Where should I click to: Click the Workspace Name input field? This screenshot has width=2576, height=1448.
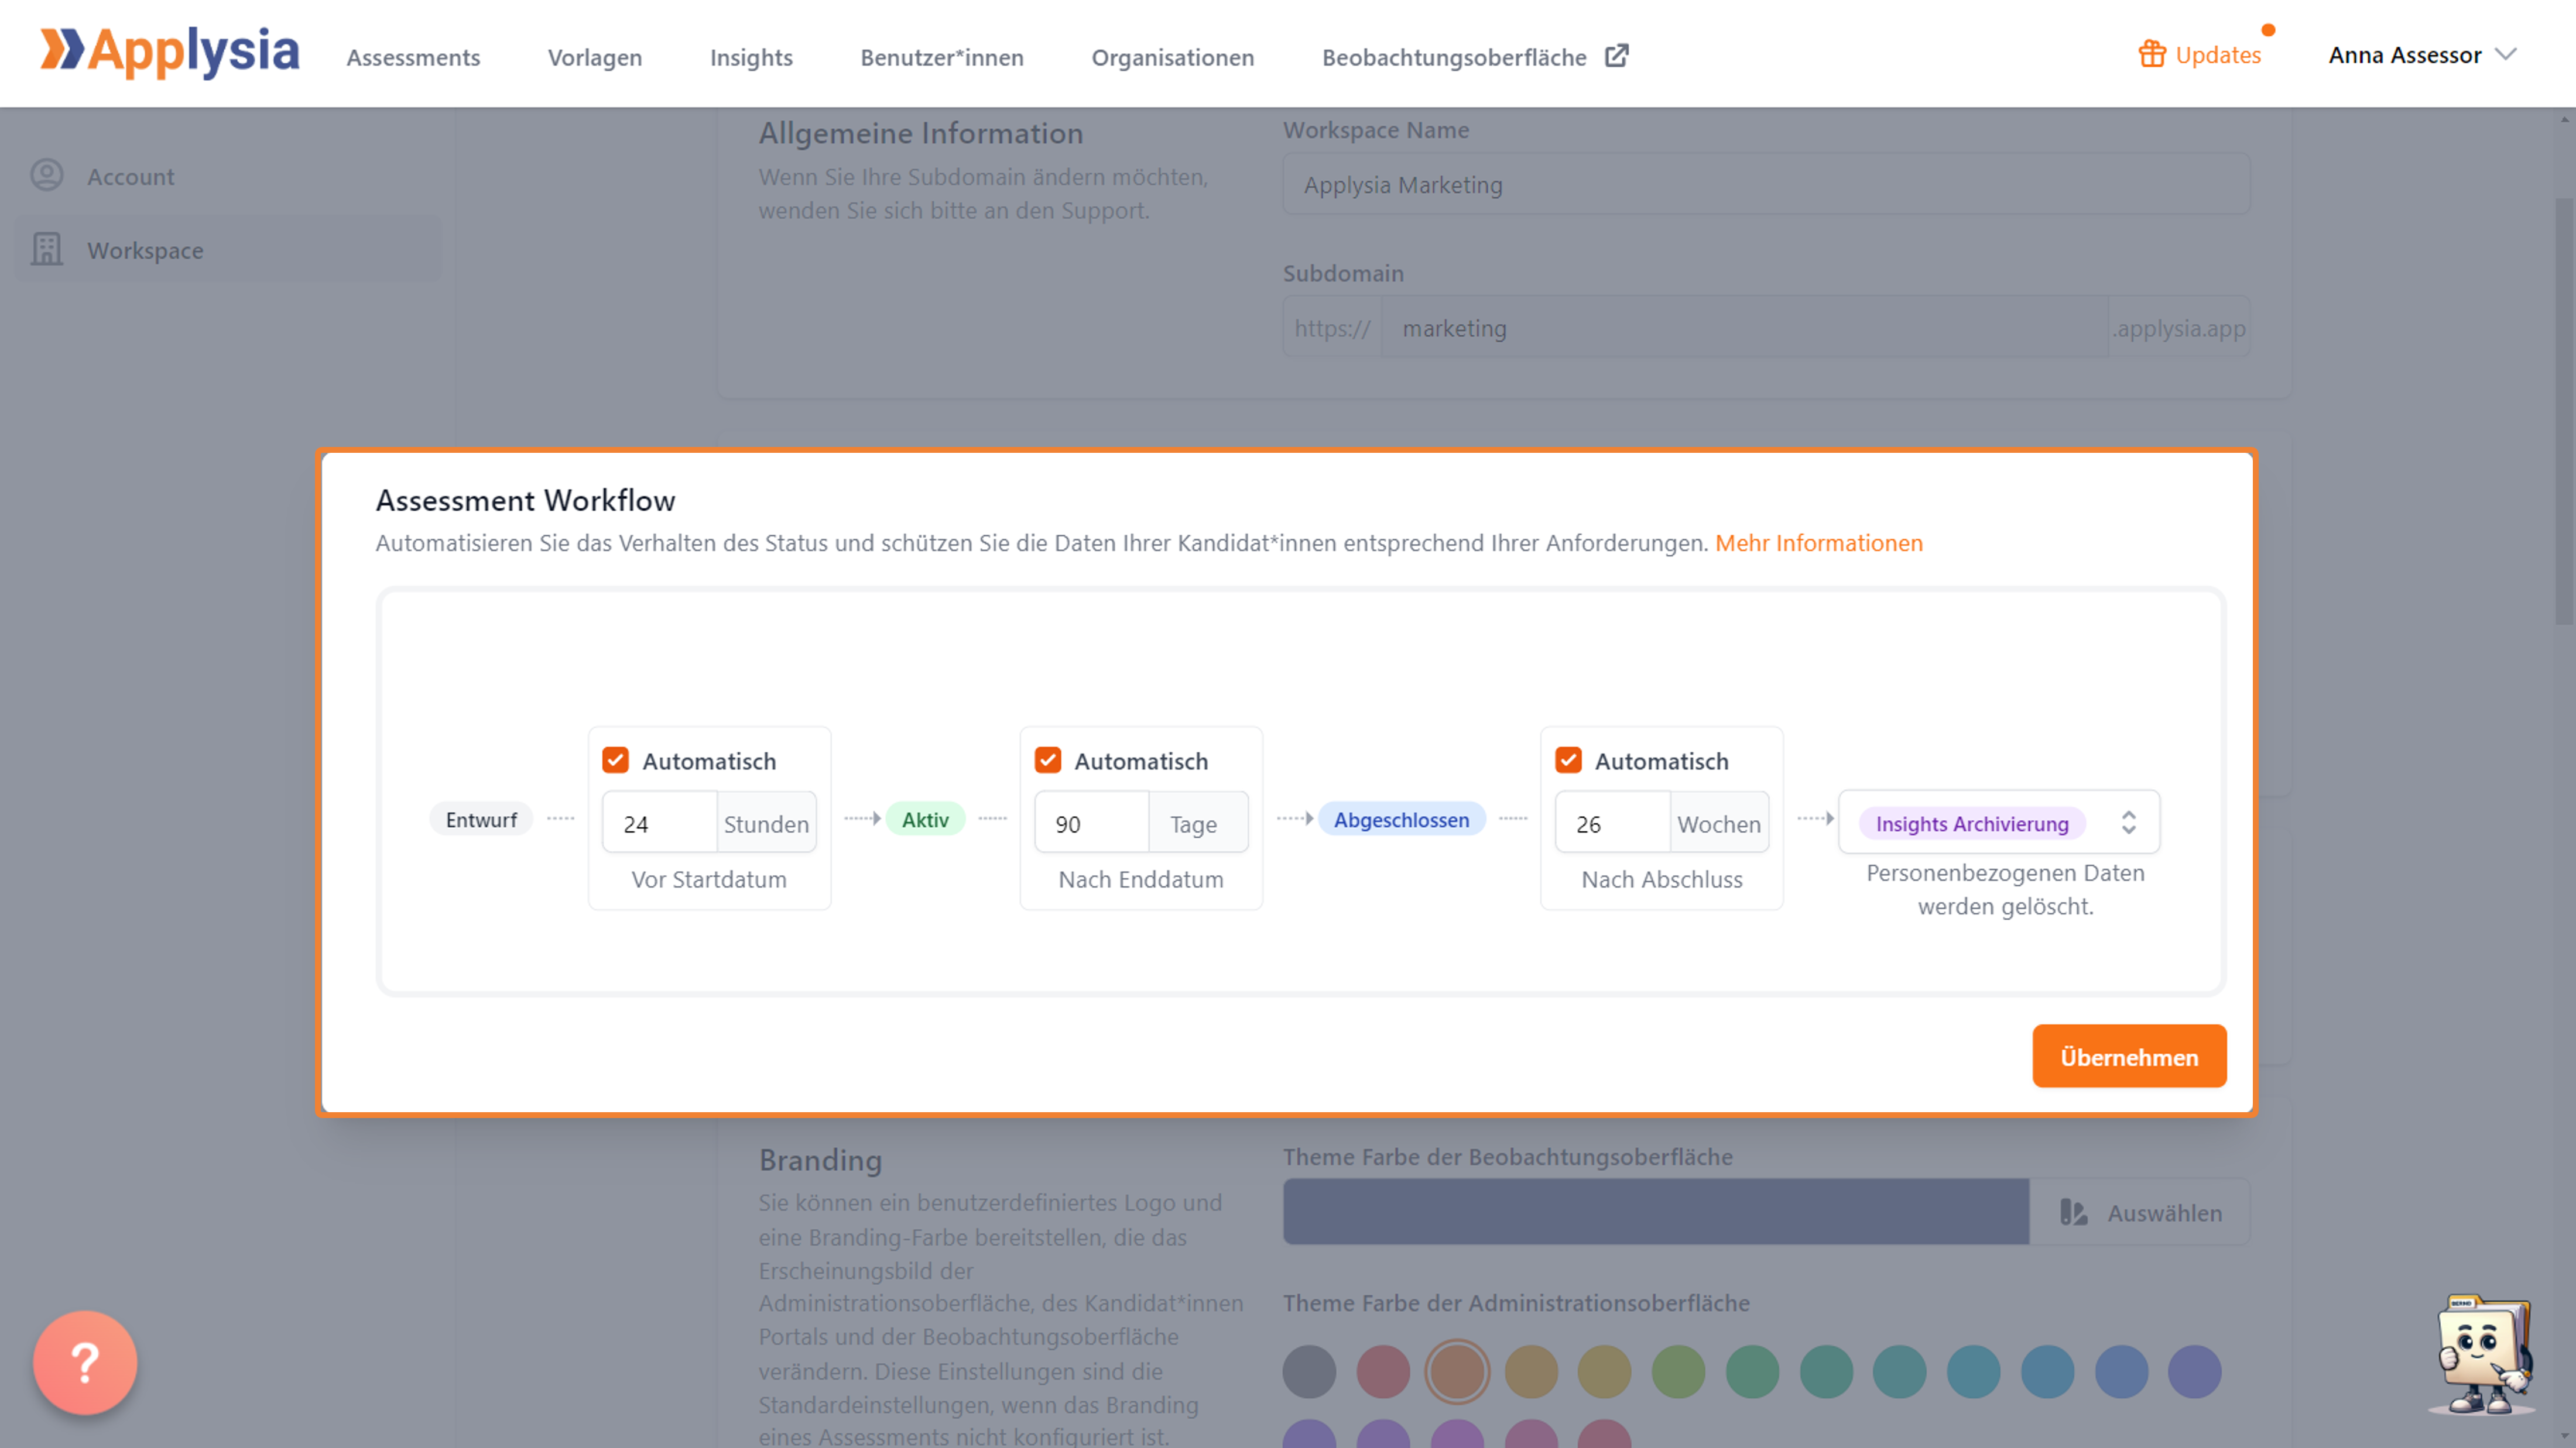(x=1766, y=184)
